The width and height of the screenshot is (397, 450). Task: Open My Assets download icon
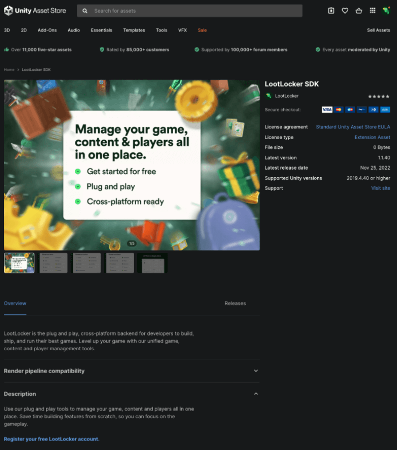[331, 10]
